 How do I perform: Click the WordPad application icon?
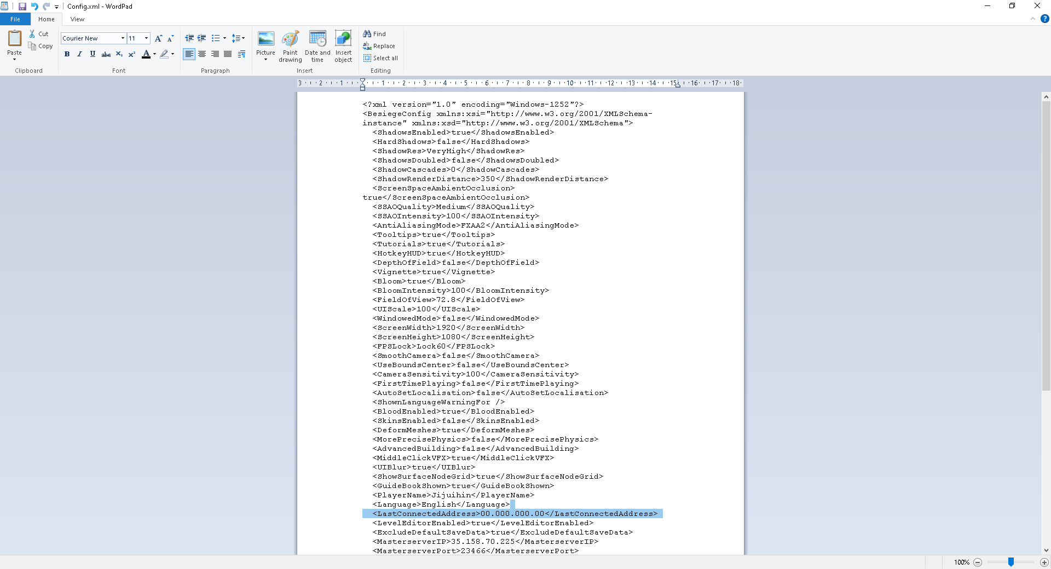pos(4,7)
